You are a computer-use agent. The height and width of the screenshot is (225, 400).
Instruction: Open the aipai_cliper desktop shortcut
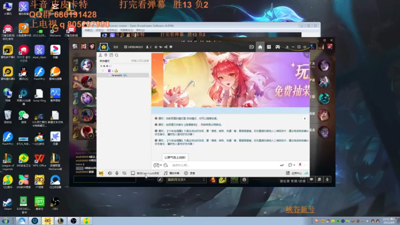39,51
